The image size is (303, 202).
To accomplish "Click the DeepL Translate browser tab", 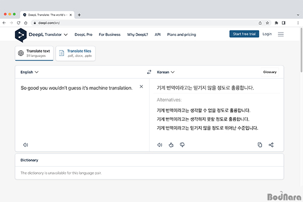I will (x=47, y=15).
